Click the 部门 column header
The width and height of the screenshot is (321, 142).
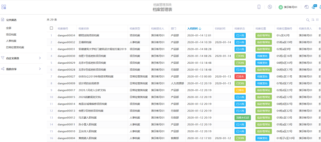point(173,28)
